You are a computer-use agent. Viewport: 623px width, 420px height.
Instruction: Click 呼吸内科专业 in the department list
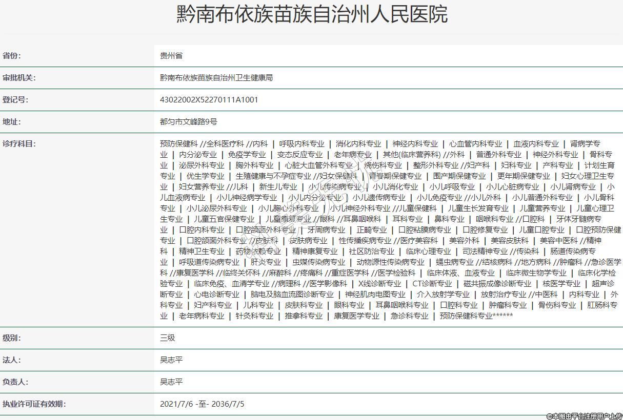coord(302,144)
